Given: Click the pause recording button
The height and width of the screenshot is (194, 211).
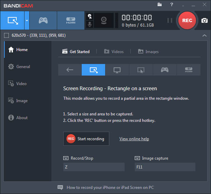Looking at the screenshot, I should pos(170,20).
